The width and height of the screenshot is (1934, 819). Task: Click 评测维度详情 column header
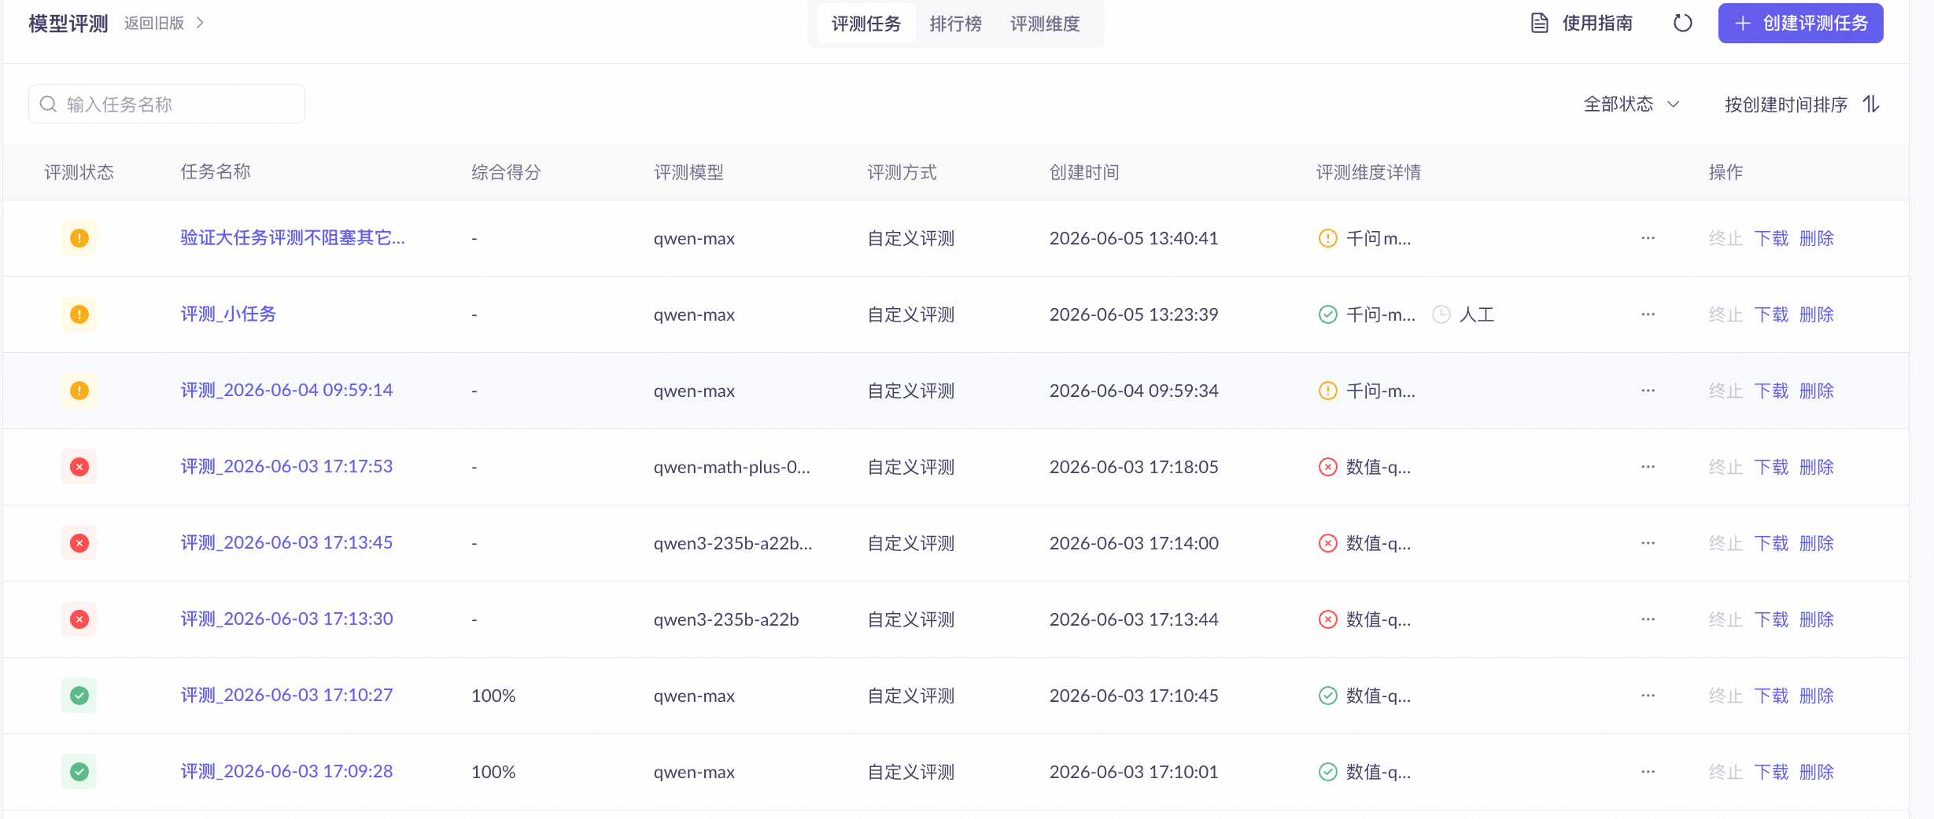(x=1368, y=172)
